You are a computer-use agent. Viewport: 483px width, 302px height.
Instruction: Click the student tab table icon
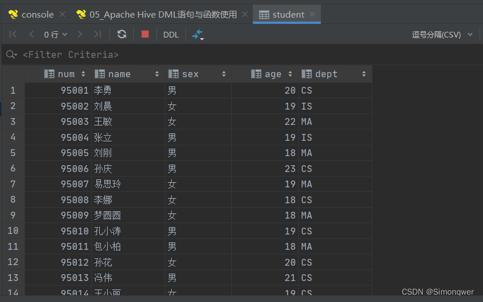pos(264,15)
